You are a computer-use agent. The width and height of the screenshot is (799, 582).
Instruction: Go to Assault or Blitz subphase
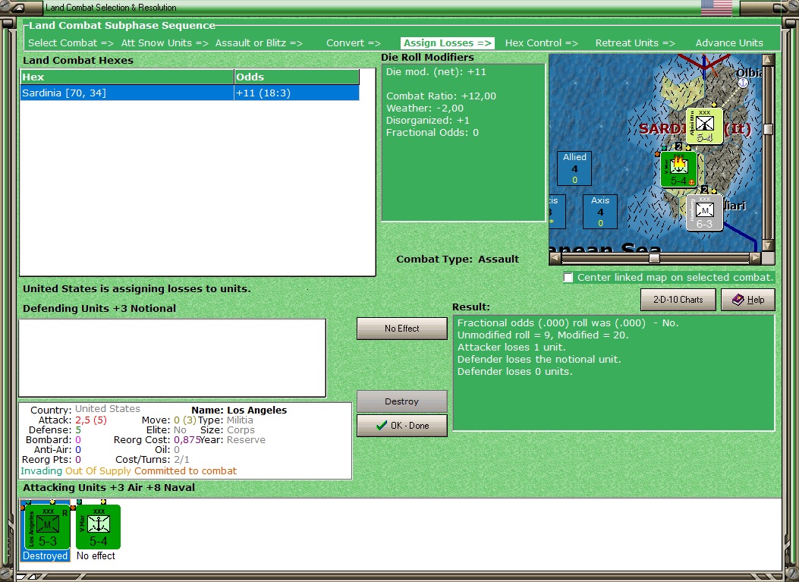[x=259, y=42]
